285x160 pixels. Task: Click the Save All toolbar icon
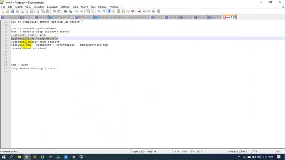pos(17,11)
